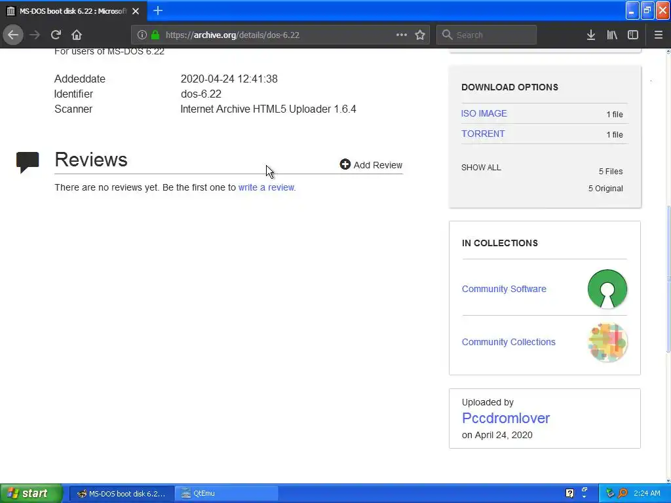Screen dimensions: 671x503
Task: Click the Addeddate value 2020-04-24 12:41:38
Action: (x=229, y=79)
